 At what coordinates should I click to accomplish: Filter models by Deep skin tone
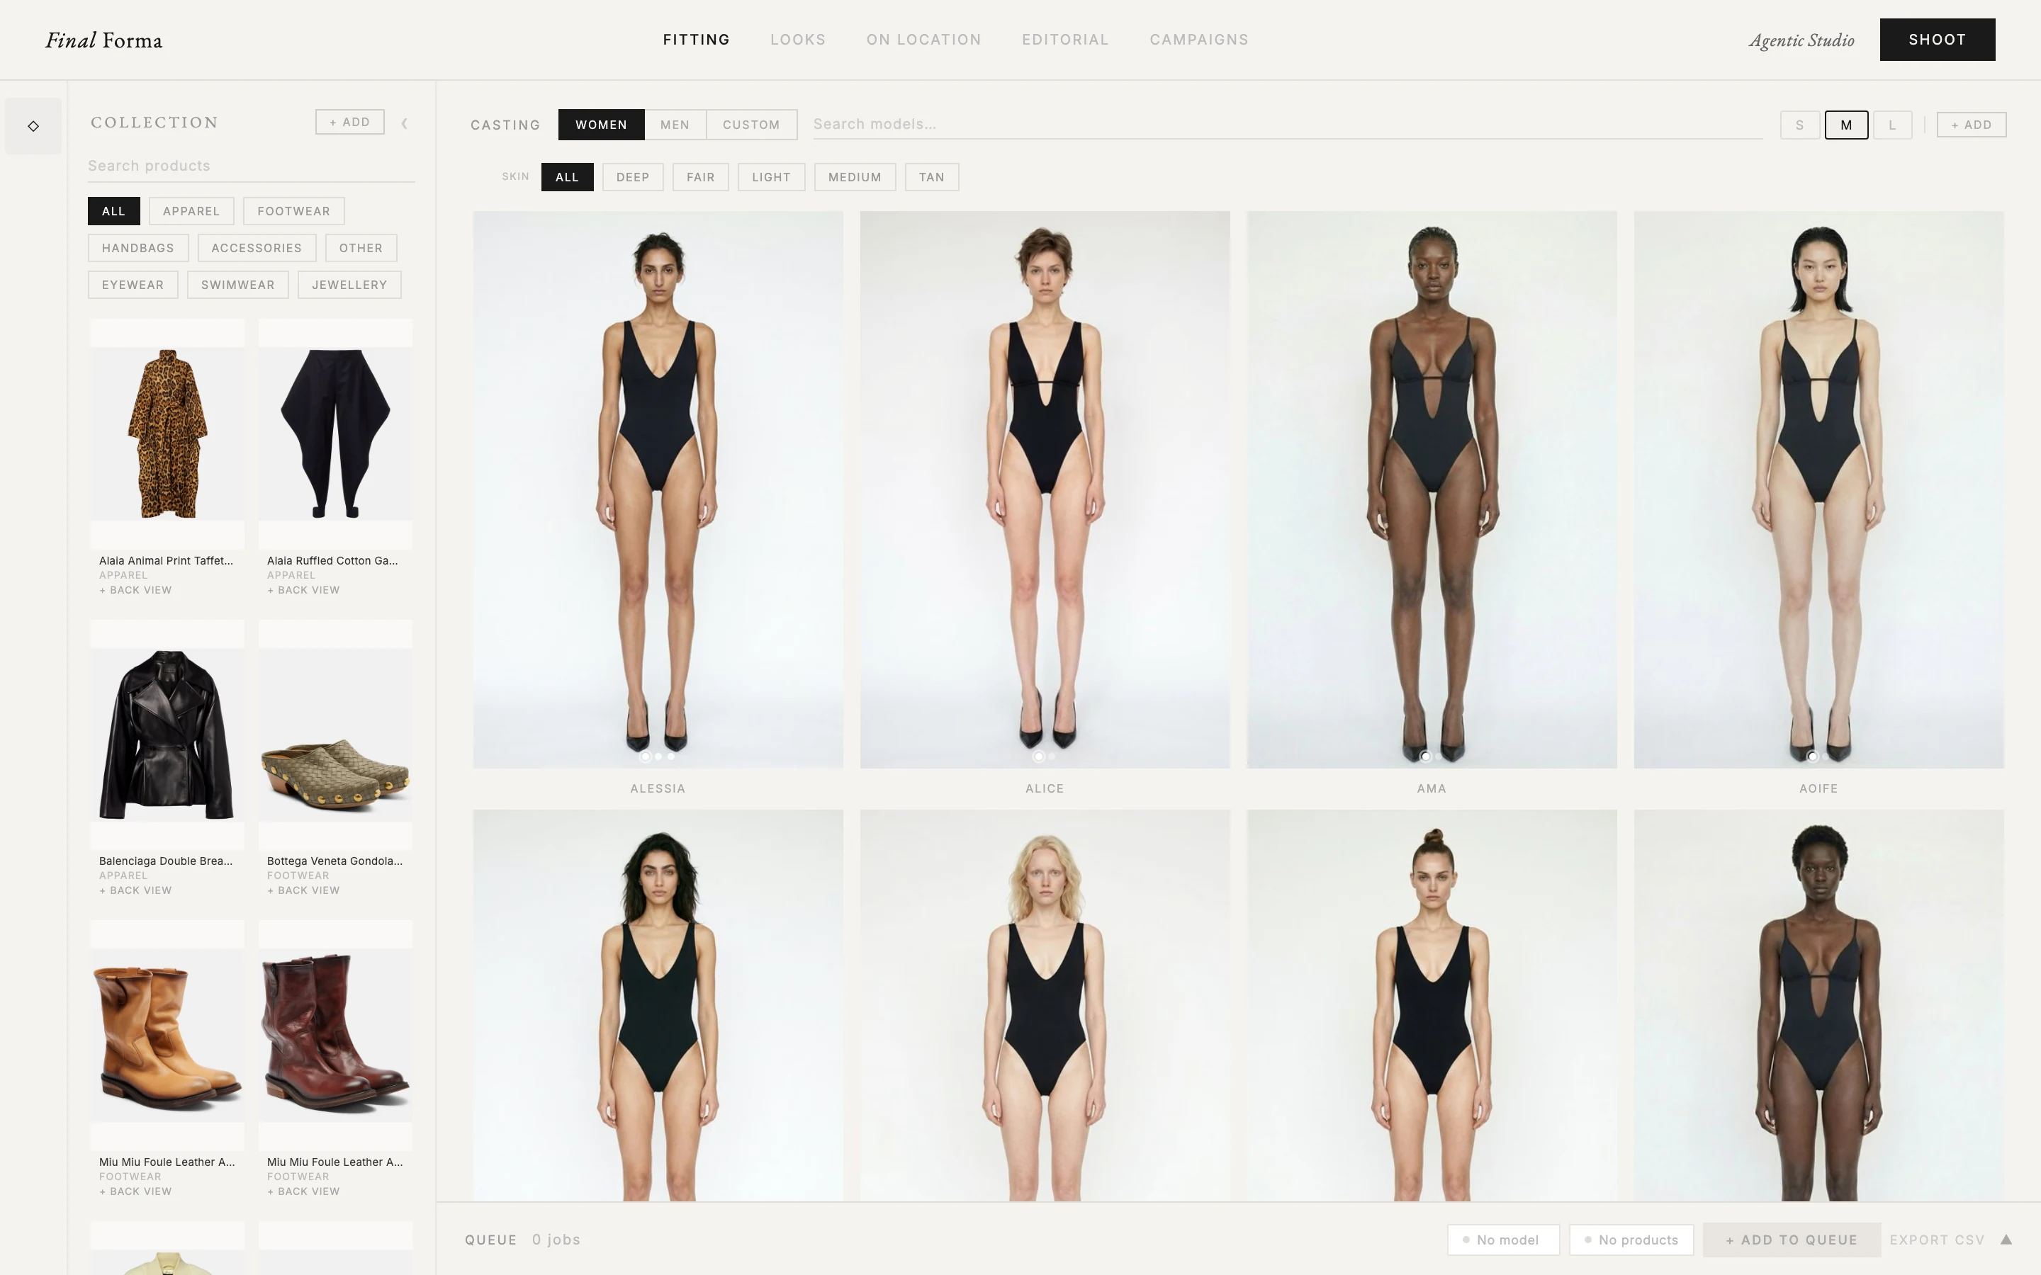(x=633, y=177)
